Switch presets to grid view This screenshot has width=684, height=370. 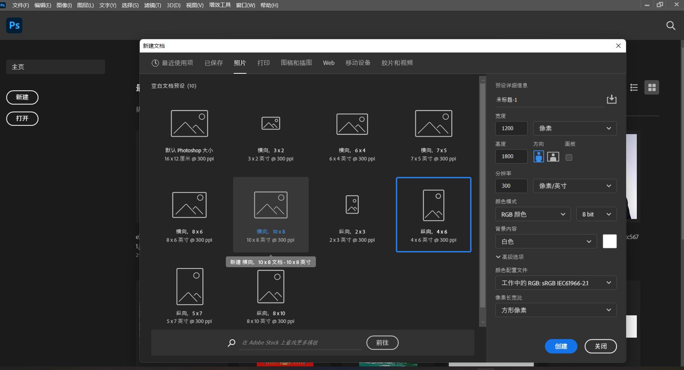pyautogui.click(x=652, y=87)
